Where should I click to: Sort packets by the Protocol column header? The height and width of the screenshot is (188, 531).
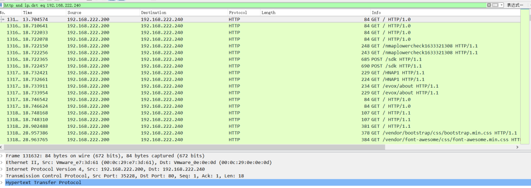244,12
